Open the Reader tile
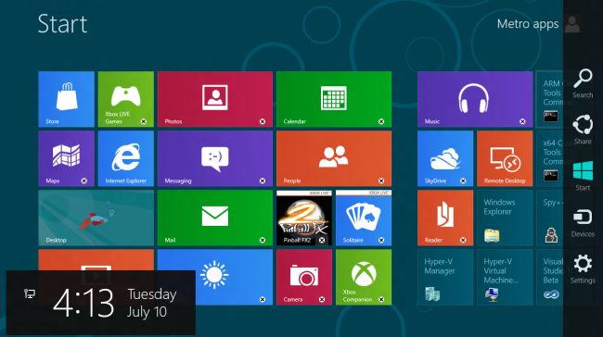The width and height of the screenshot is (603, 337). click(x=445, y=218)
